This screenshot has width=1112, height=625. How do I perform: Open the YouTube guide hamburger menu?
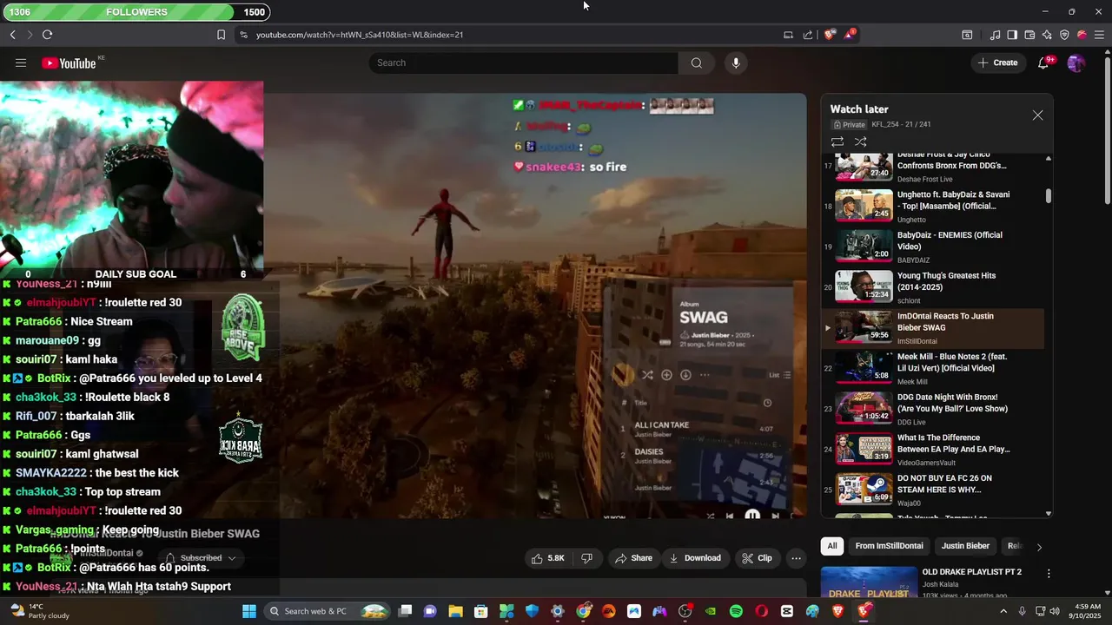pyautogui.click(x=21, y=62)
